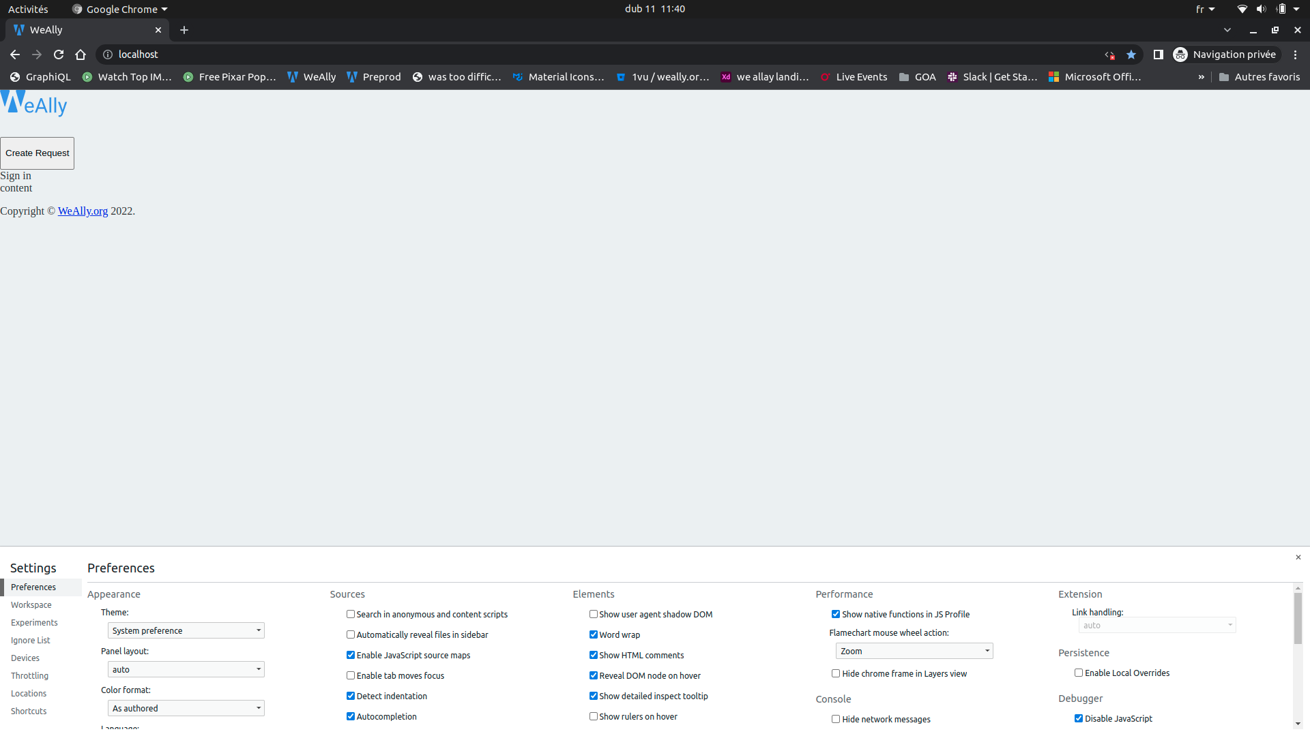
Task: Uncheck Disable JavaScript under Debugger
Action: [x=1079, y=718]
